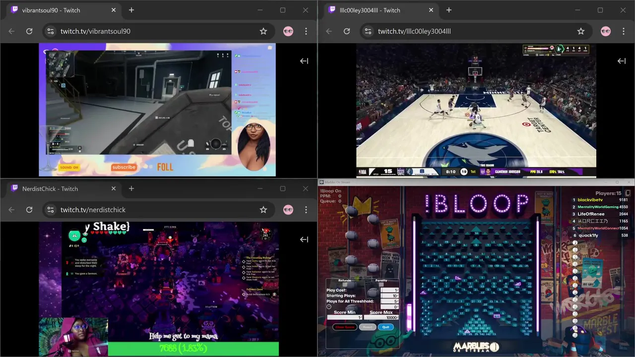Edit Plays for All Threshhold field
The image size is (635, 357).
tap(389, 301)
